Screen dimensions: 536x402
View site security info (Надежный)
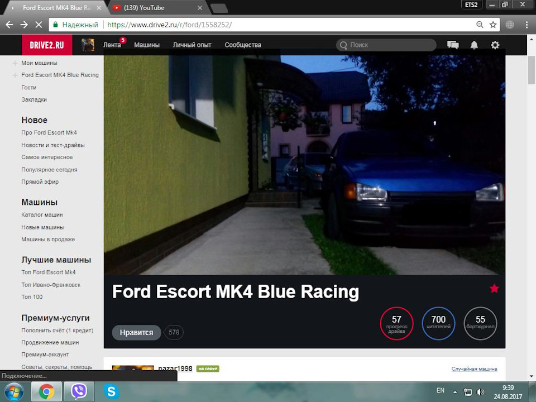(x=75, y=25)
